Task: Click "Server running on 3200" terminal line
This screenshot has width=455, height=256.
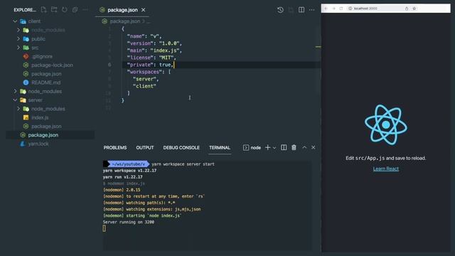Action: pyautogui.click(x=129, y=222)
